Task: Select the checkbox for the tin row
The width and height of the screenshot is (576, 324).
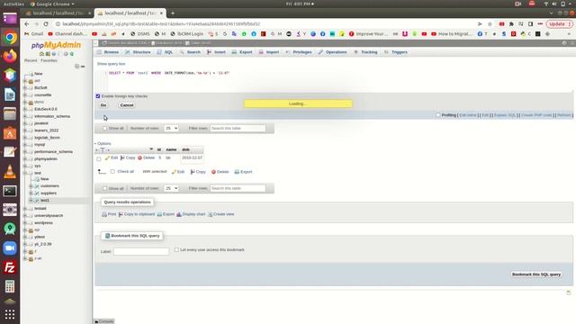Action: click(x=99, y=158)
